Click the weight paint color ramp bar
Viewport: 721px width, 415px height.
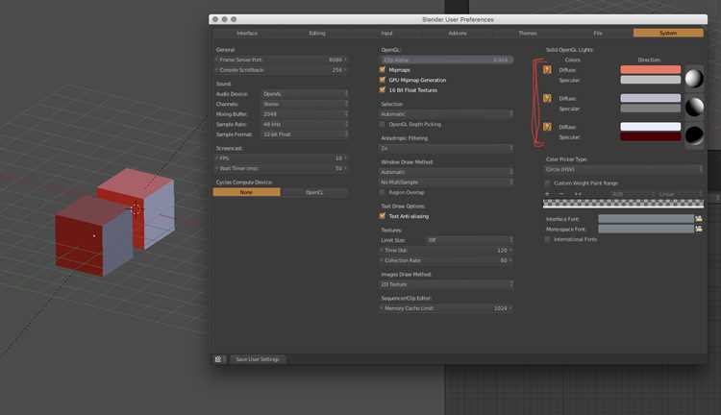[624, 204]
